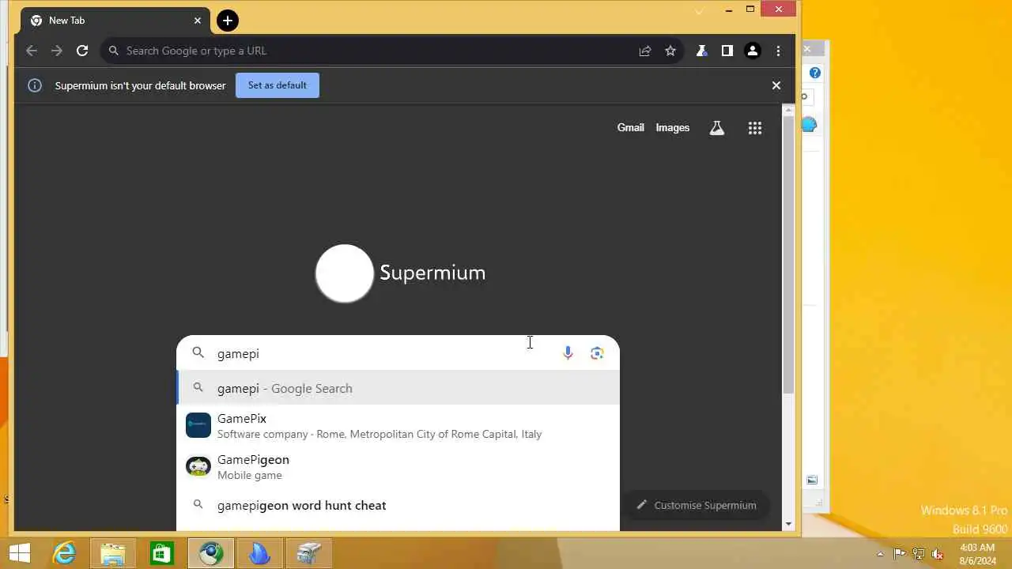1012x569 pixels.
Task: Open the three-dot browser menu
Action: [778, 51]
